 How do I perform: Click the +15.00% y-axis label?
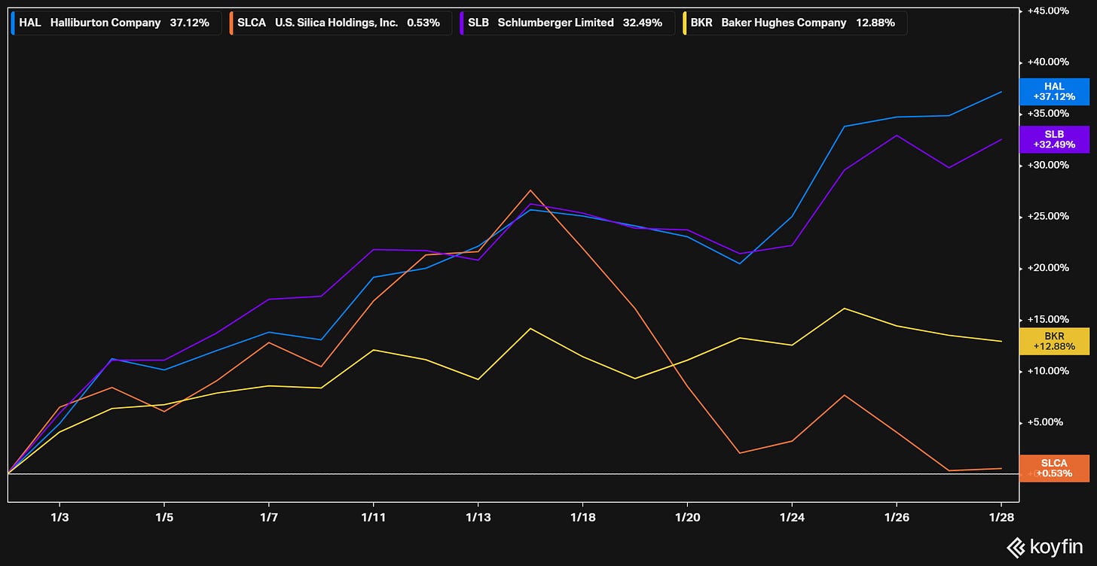(x=1047, y=319)
